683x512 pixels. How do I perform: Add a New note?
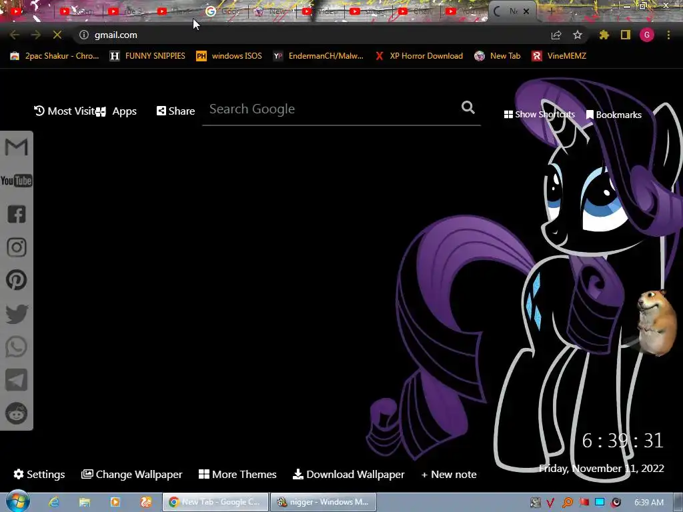449,475
